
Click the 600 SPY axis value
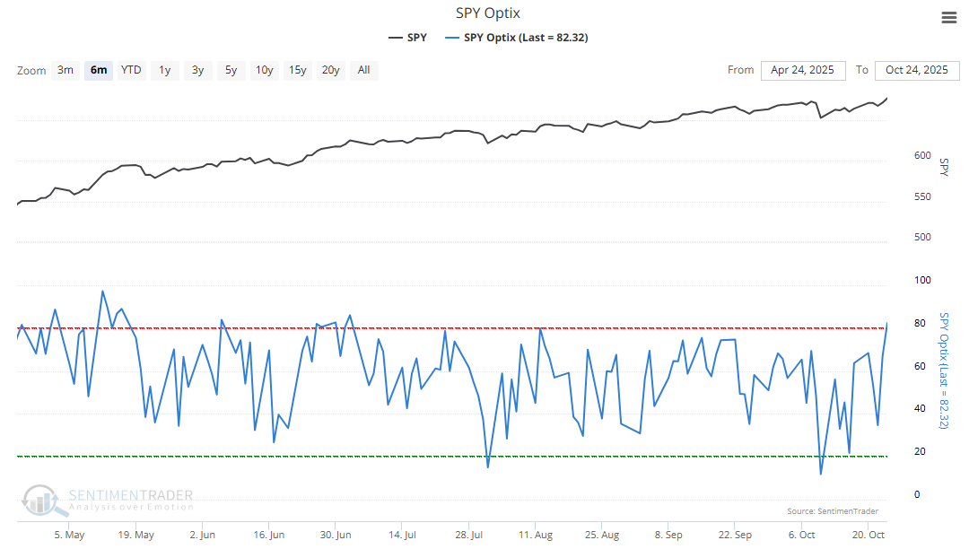pyautogui.click(x=922, y=155)
